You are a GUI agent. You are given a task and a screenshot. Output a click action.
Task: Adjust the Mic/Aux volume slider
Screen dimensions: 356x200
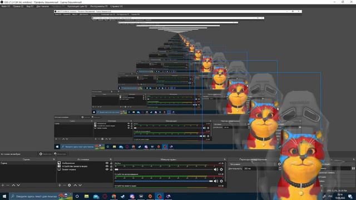[164, 169]
